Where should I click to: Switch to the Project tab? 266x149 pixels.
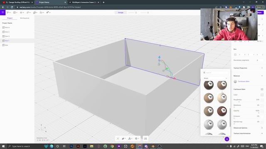(10, 18)
